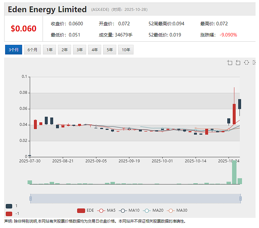Click the zoom reset (restore) icon
259x228 pixels.
pyautogui.click(x=238, y=63)
